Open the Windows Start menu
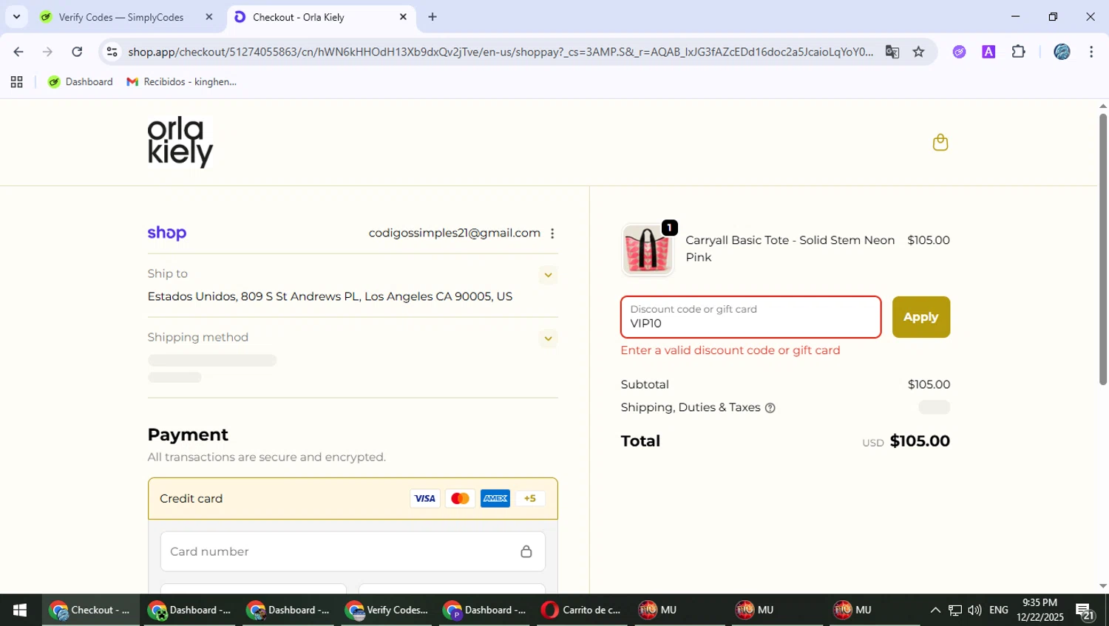This screenshot has height=626, width=1109. (x=20, y=610)
